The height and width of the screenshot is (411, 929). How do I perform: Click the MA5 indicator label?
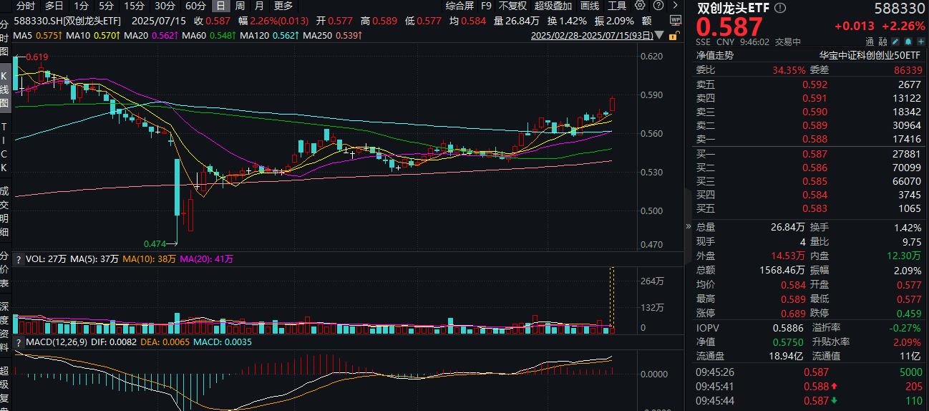(x=22, y=35)
